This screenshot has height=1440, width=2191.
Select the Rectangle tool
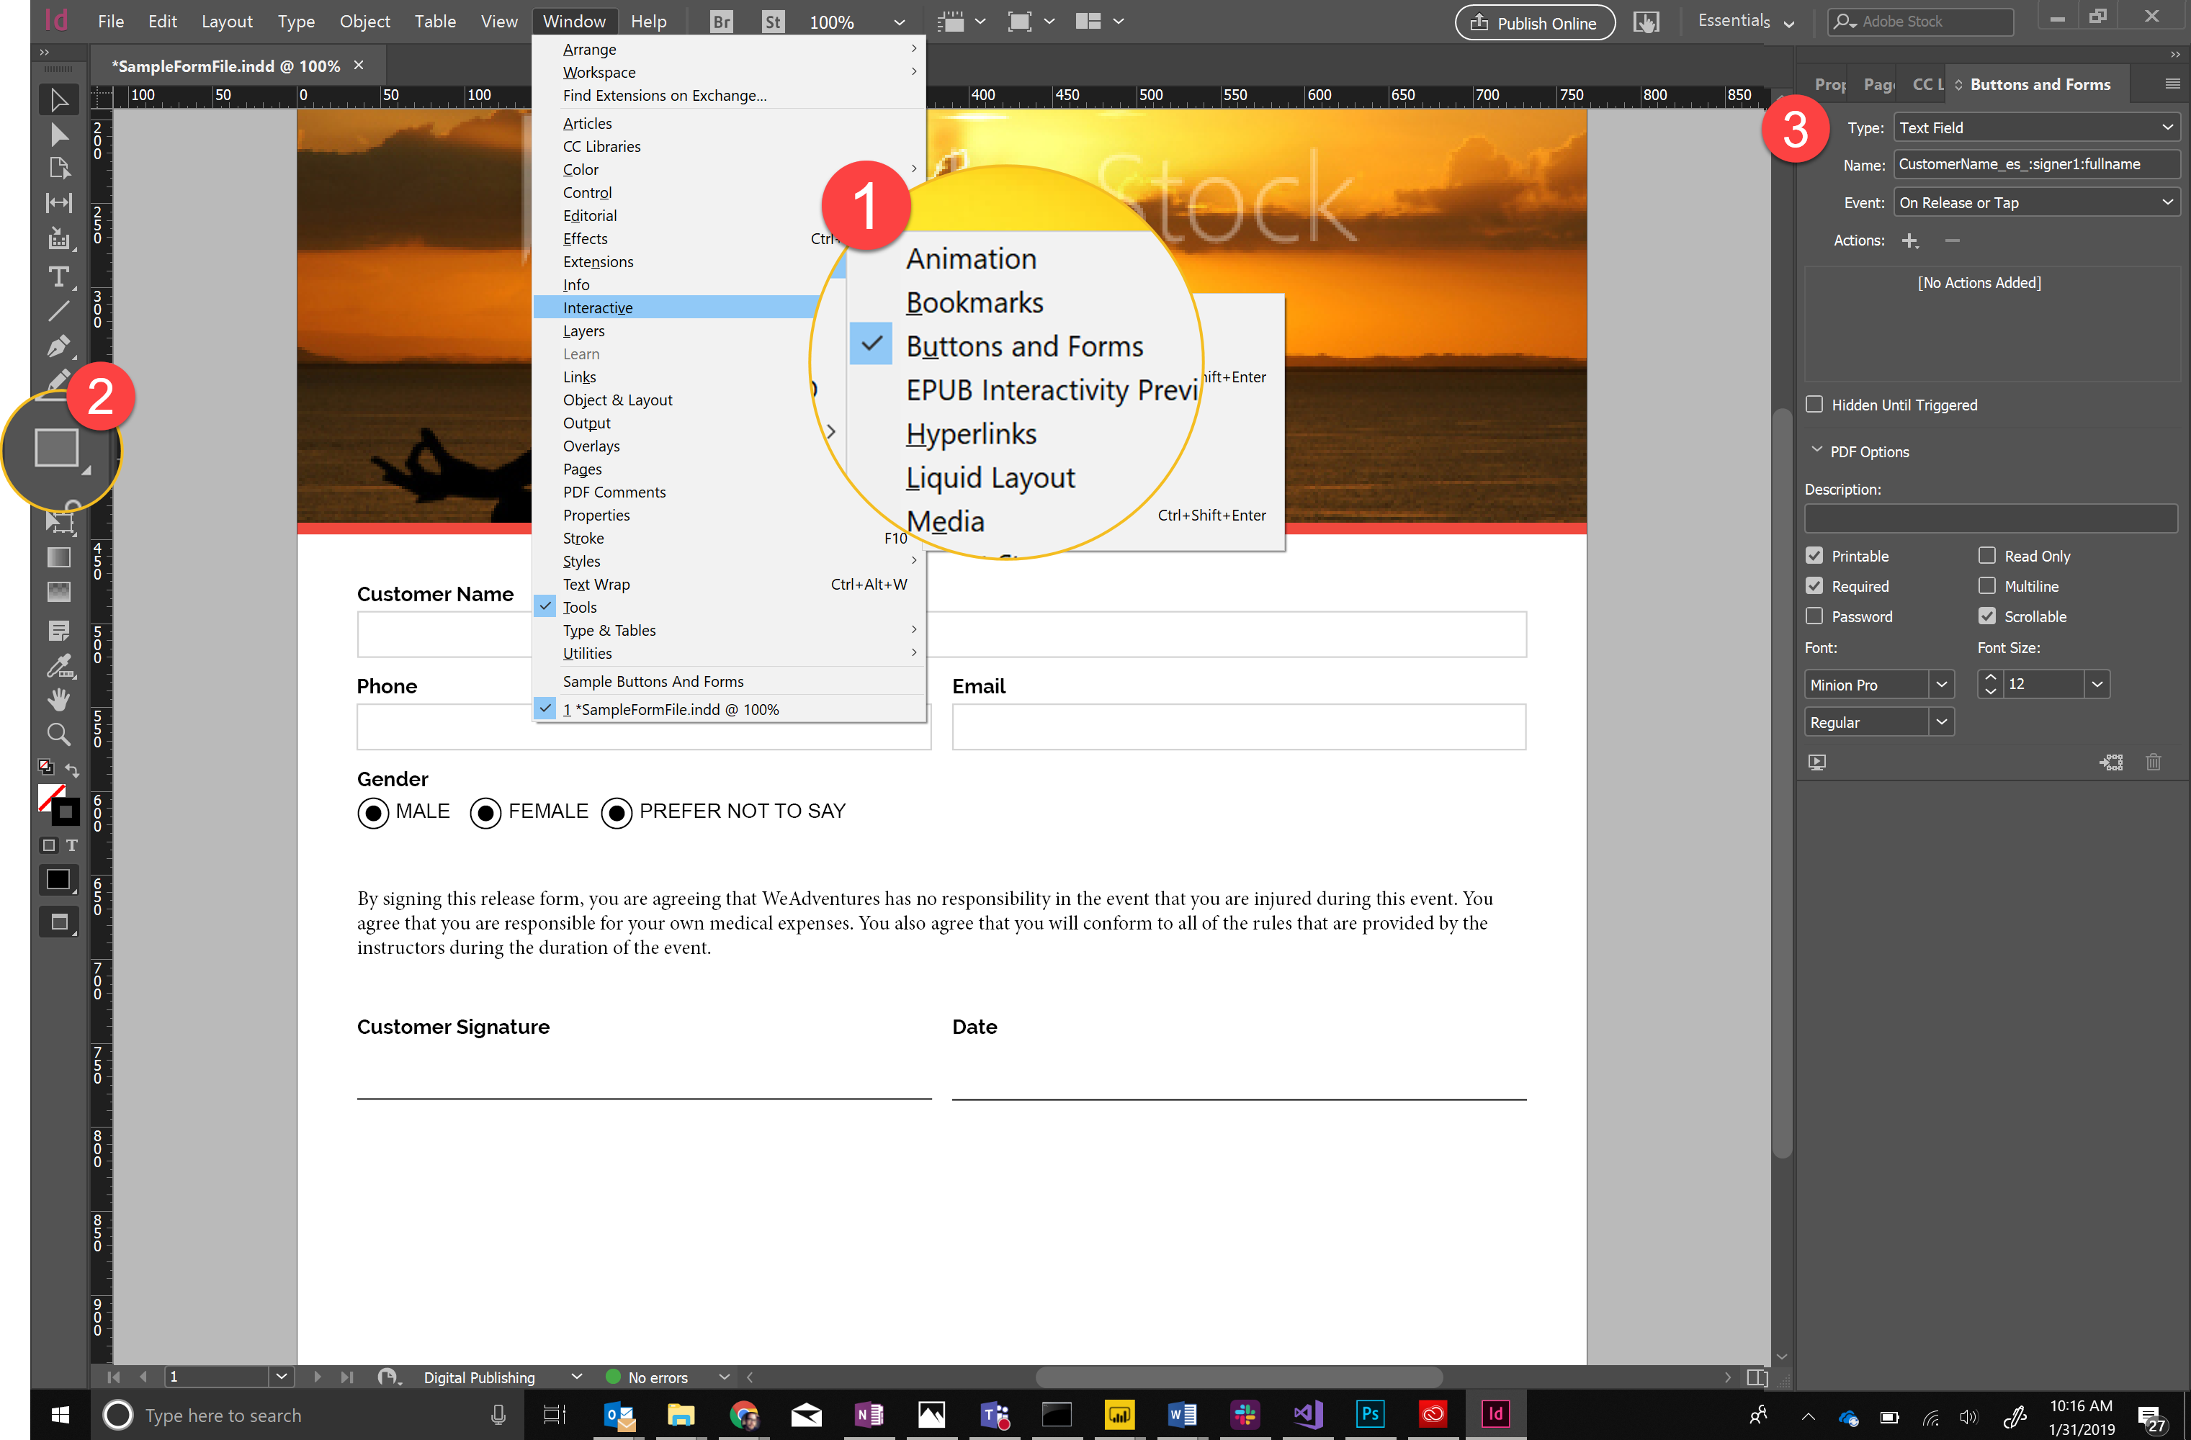click(x=57, y=448)
